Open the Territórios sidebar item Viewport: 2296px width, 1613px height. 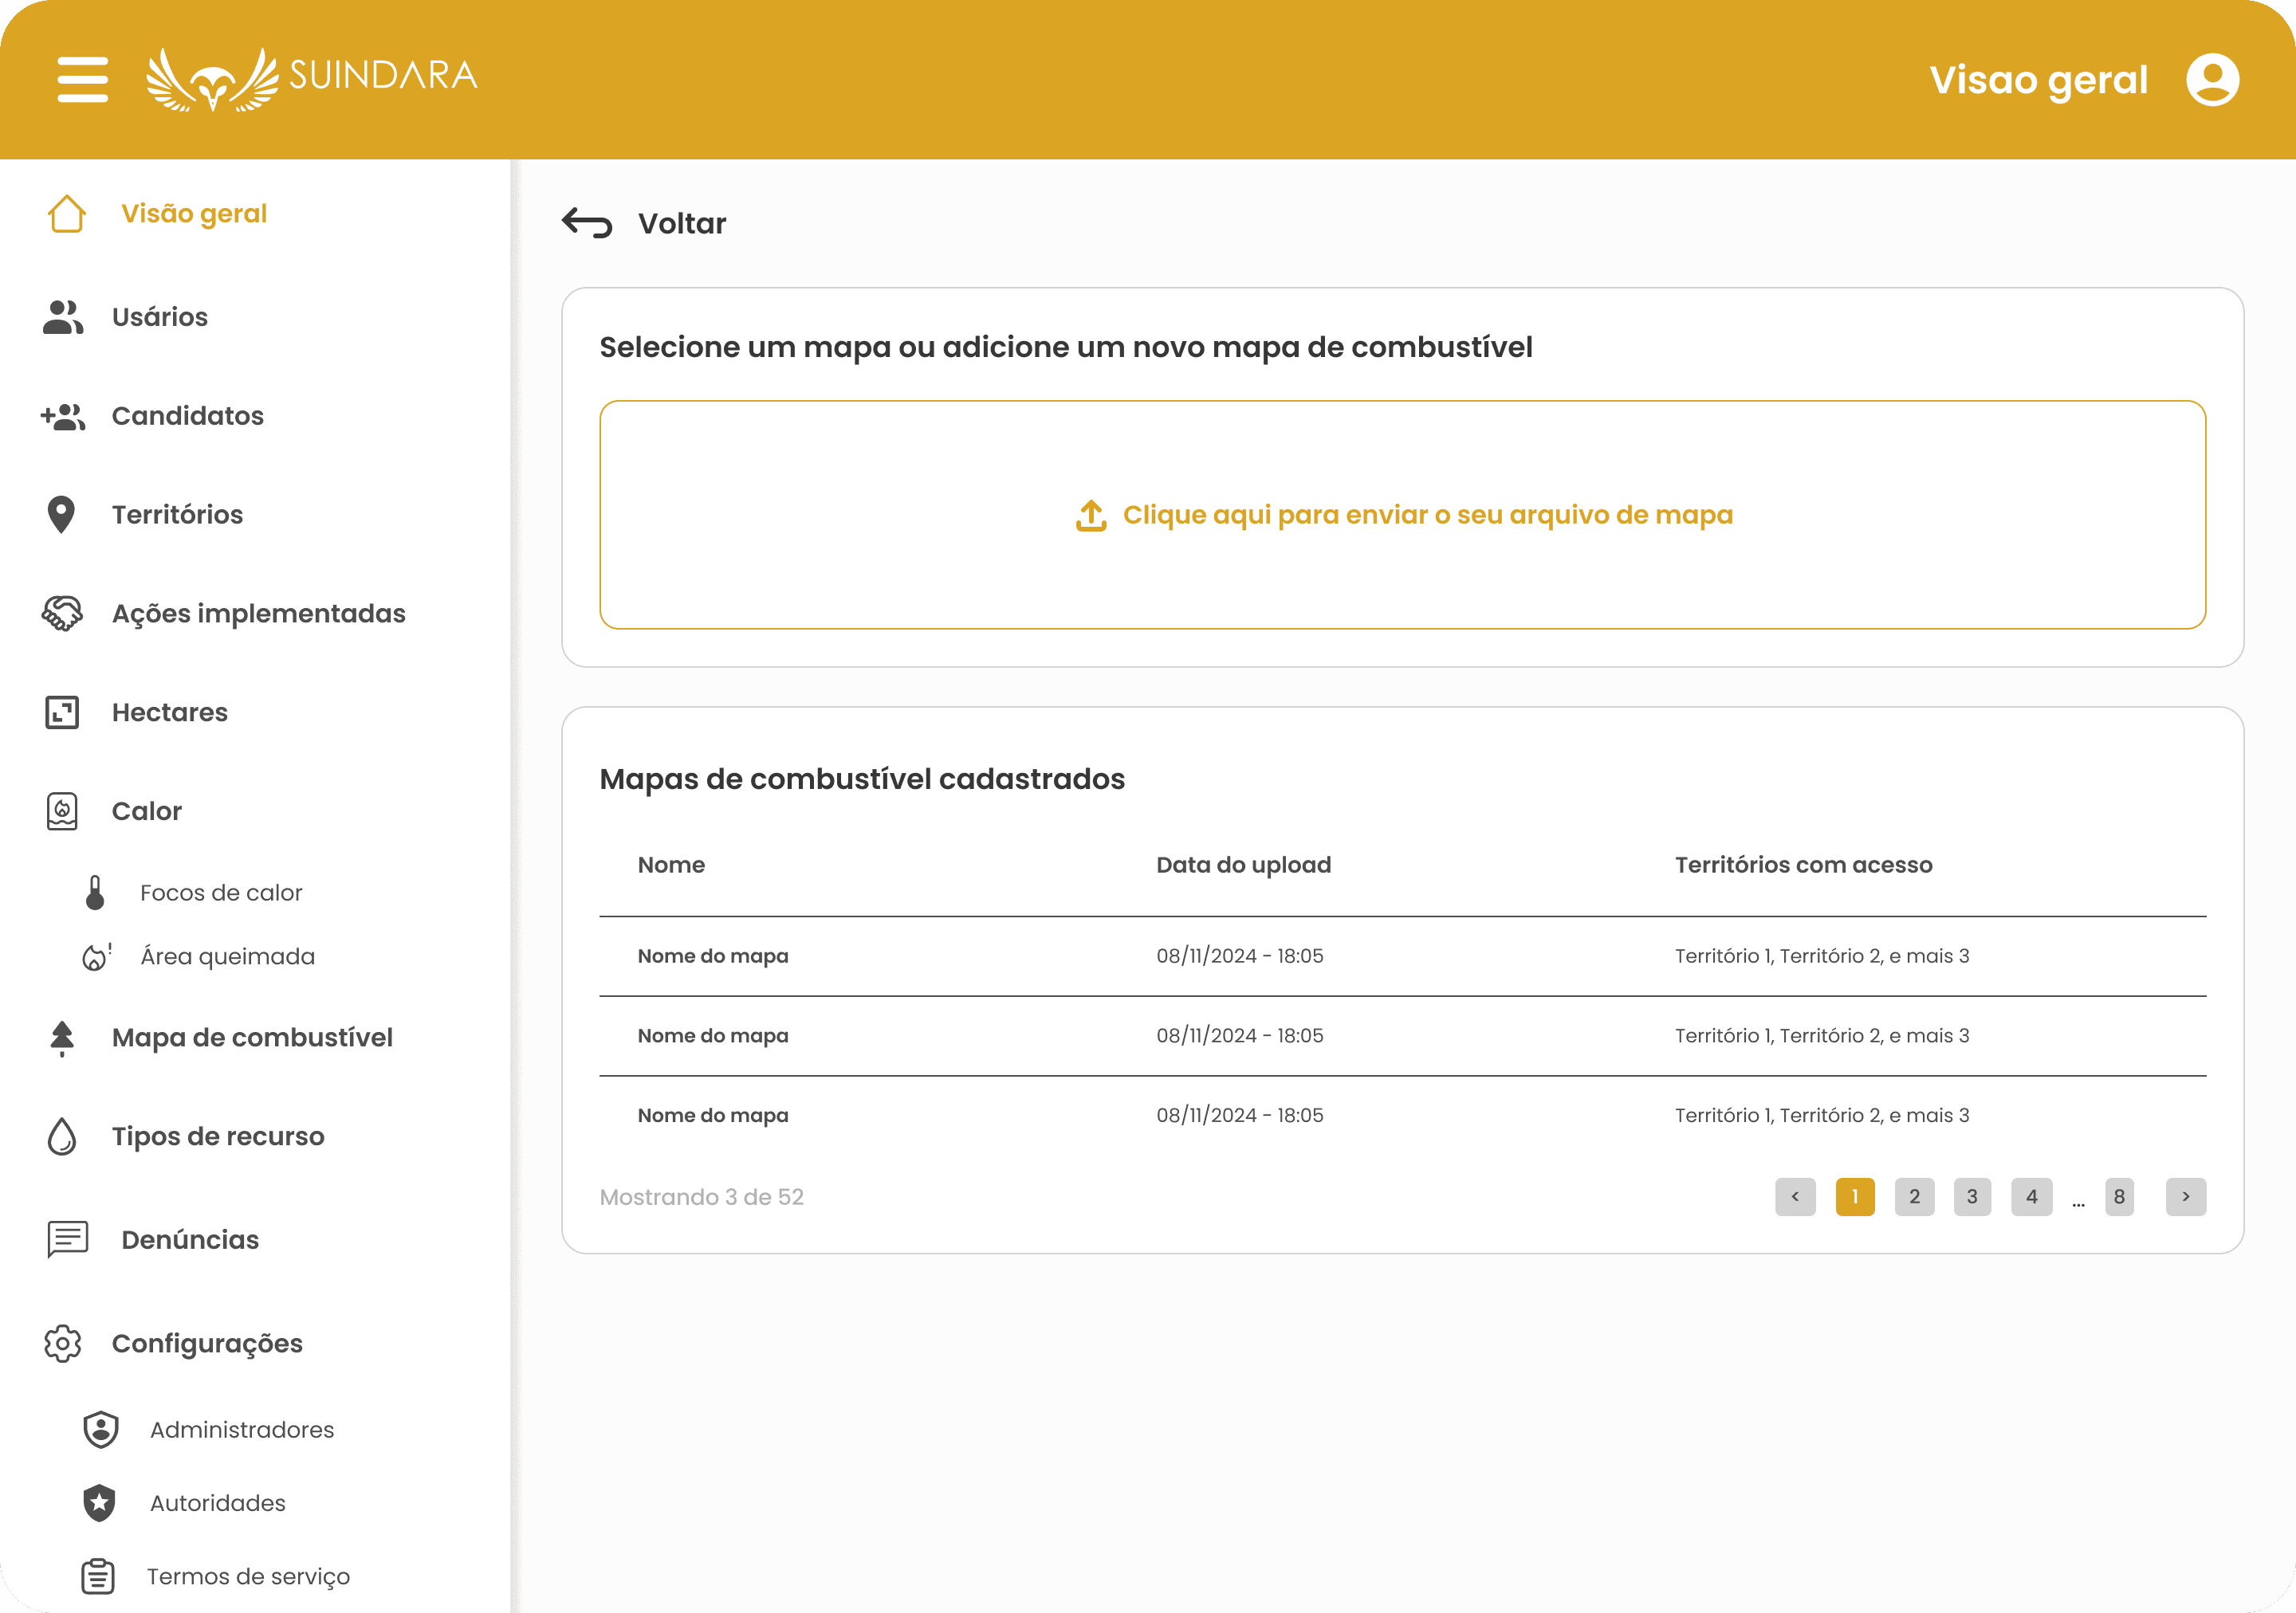point(178,515)
